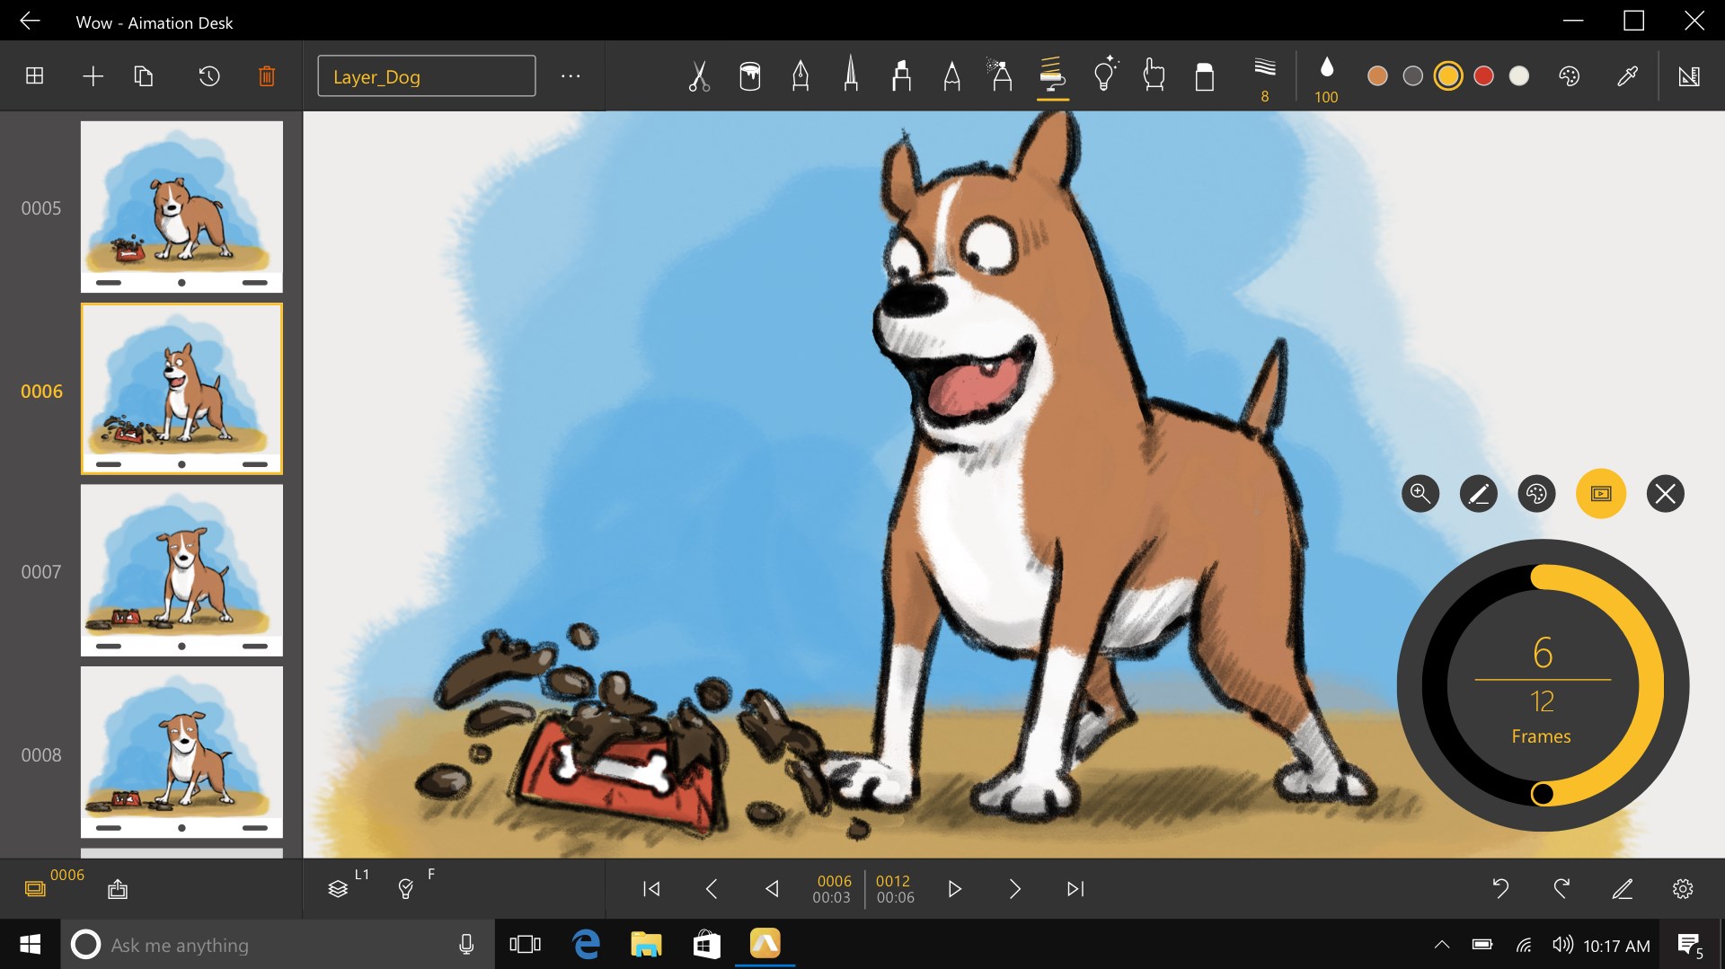Select the Eyedropper tool
Viewport: 1725px width, 969px height.
[1628, 76]
